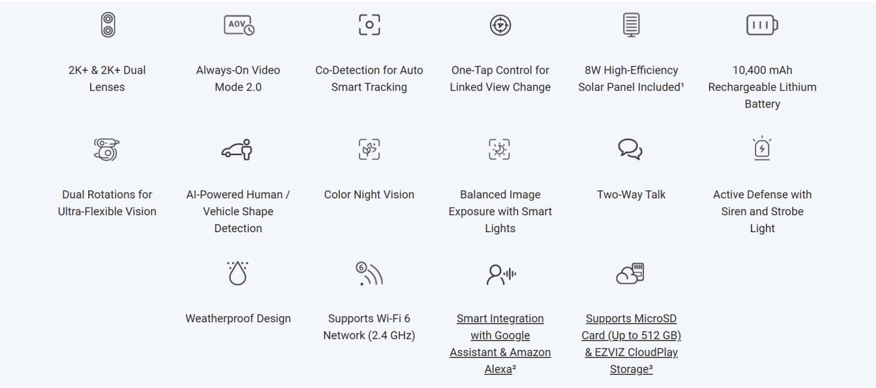Click the solar panel icon
The width and height of the screenshot is (876, 388).
pyautogui.click(x=631, y=25)
